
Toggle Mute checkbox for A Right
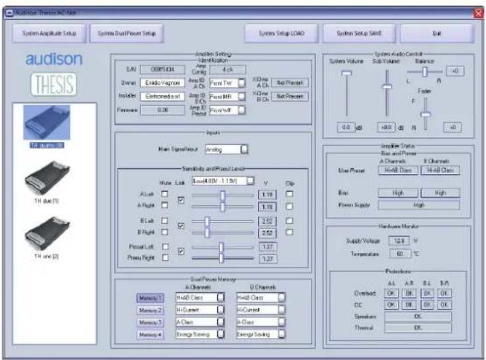(x=165, y=205)
